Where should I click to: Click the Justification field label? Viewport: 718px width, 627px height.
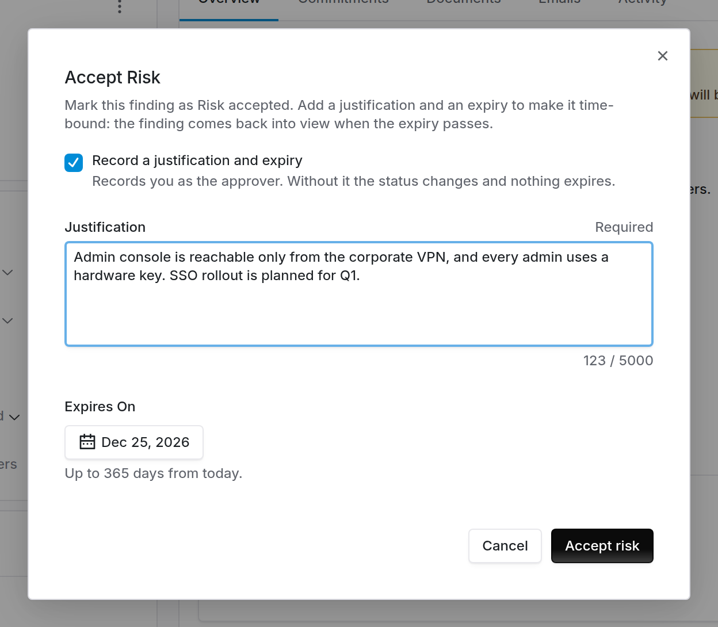(105, 227)
